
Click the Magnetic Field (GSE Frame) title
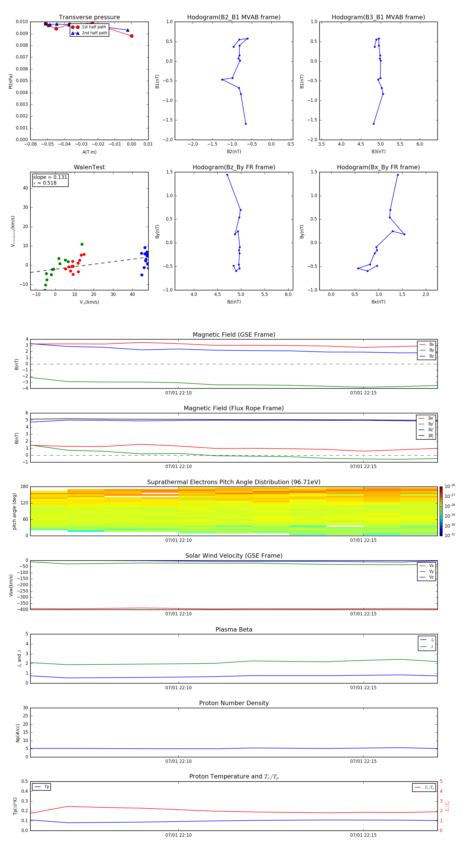click(234, 335)
